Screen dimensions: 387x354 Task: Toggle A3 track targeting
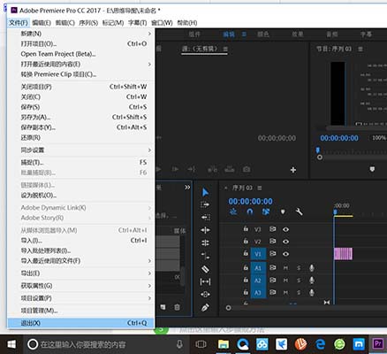click(258, 293)
